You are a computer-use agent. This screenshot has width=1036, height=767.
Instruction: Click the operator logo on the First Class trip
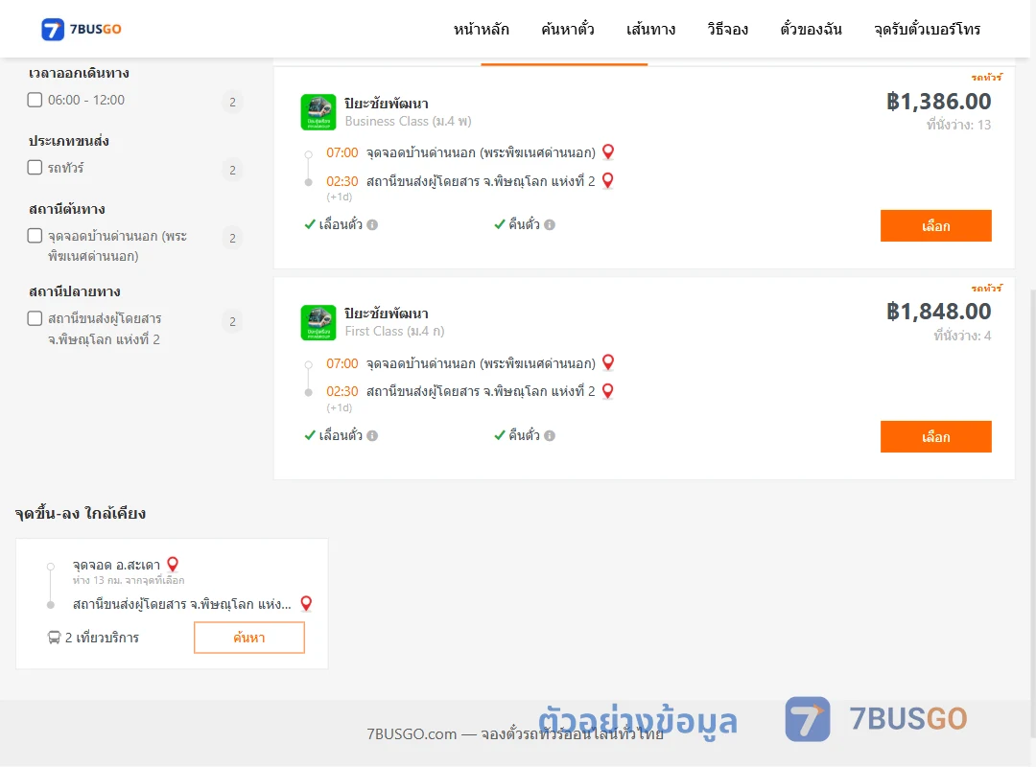(x=318, y=322)
